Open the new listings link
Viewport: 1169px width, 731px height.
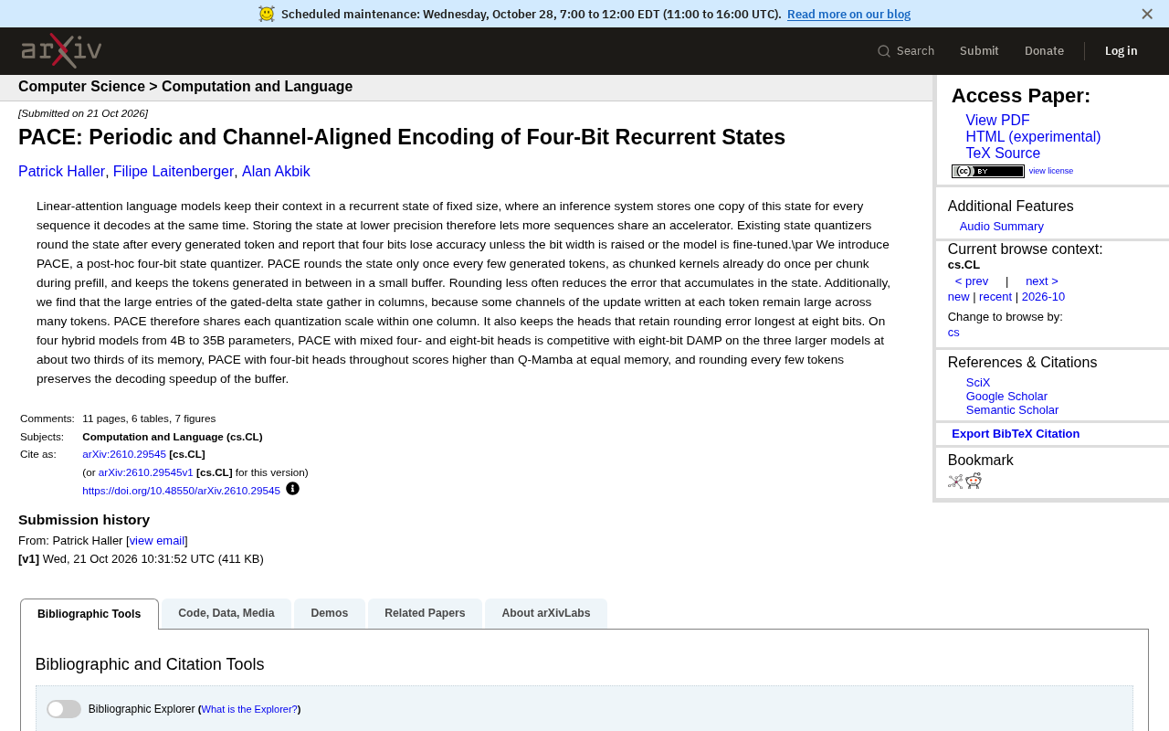[x=958, y=297]
